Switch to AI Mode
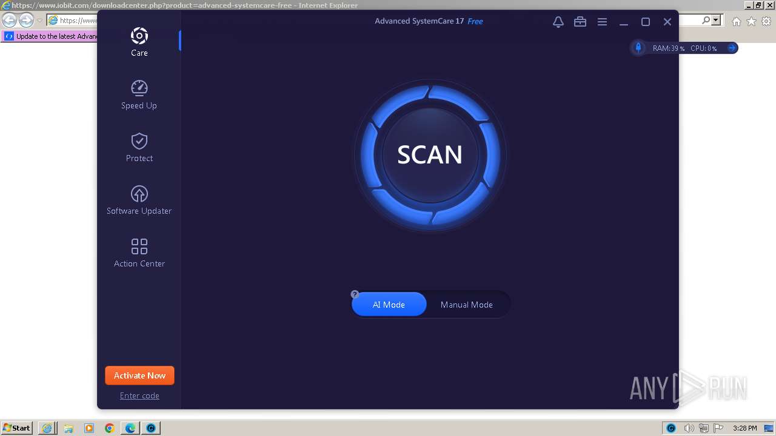This screenshot has height=436, width=776. (x=389, y=305)
